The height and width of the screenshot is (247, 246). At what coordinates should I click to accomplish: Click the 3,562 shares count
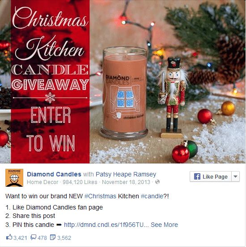pos(64,238)
